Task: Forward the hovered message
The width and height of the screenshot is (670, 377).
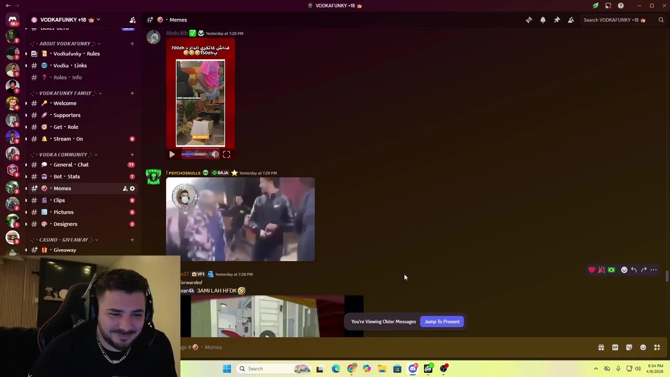Action: (x=644, y=270)
